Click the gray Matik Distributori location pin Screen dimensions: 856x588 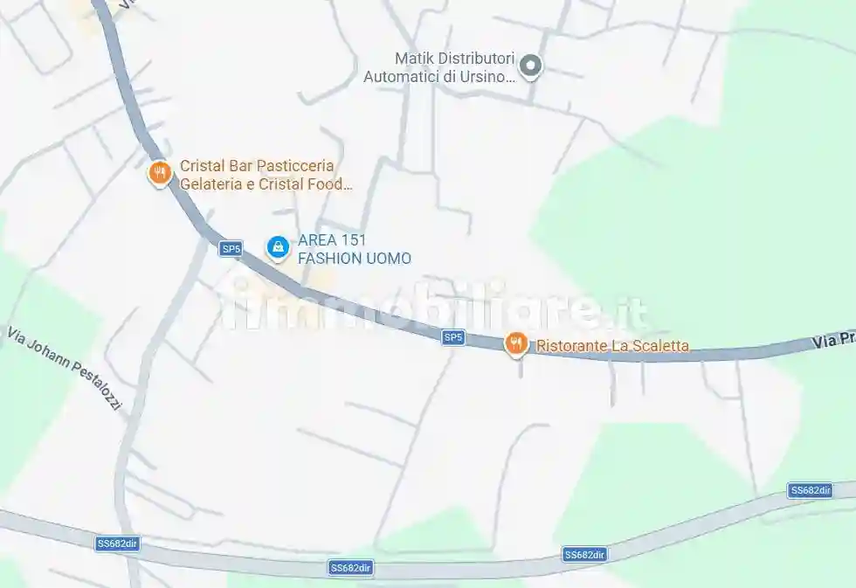click(x=530, y=66)
